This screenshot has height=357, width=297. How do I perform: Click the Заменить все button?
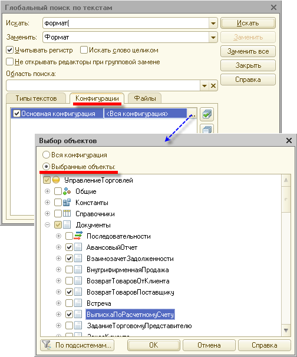(x=248, y=51)
